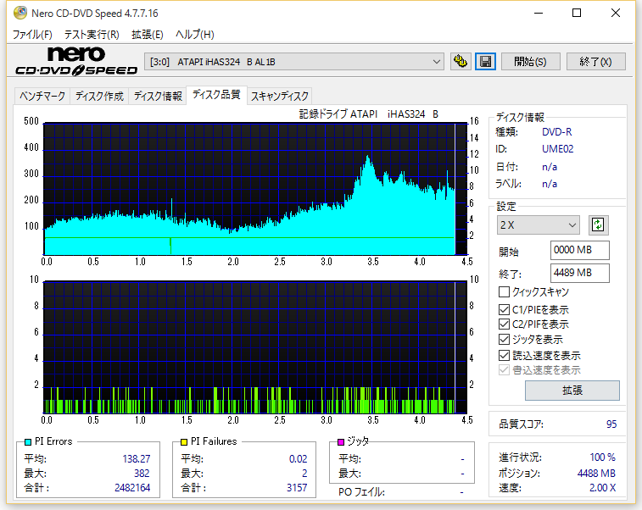642x510 pixels.
Task: Click the 品質スコア value 95
Action: (611, 424)
